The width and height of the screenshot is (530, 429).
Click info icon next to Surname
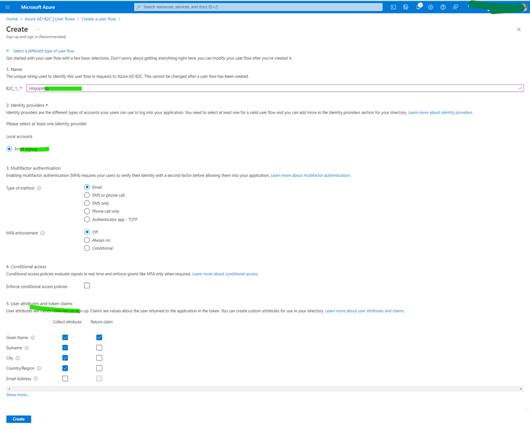pyautogui.click(x=27, y=348)
